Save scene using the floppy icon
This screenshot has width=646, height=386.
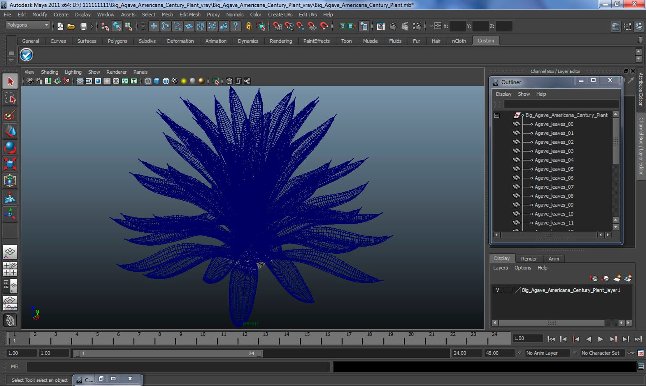[83, 26]
